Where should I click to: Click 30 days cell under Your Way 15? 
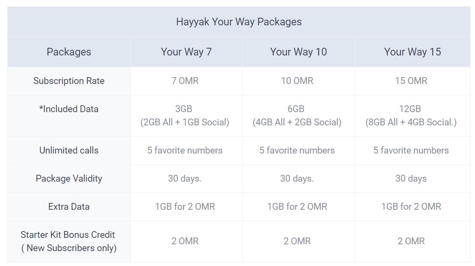[x=411, y=178]
